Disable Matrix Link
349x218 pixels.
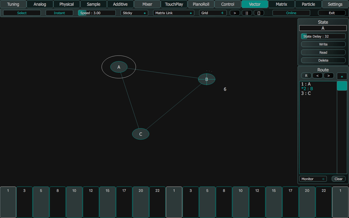click(173, 13)
